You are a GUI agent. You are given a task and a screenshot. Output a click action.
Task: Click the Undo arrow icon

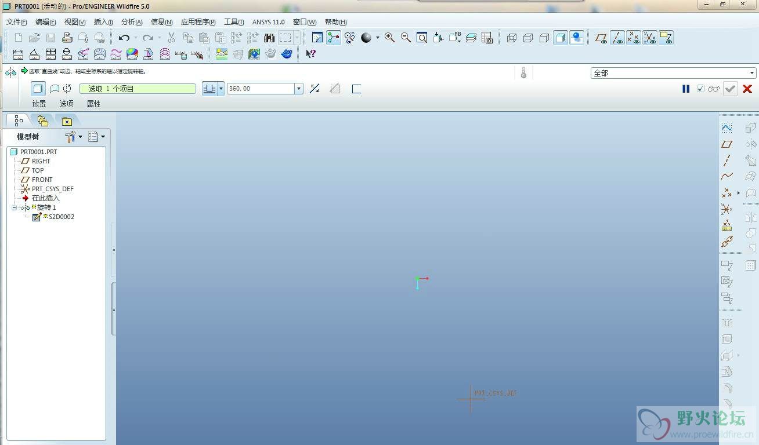click(x=124, y=38)
